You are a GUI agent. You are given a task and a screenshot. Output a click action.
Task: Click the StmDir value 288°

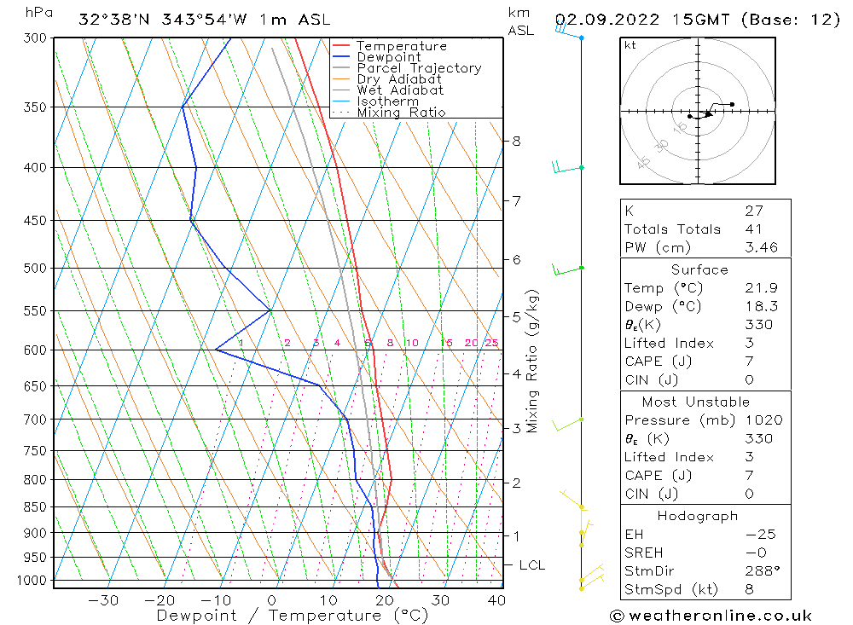click(763, 571)
